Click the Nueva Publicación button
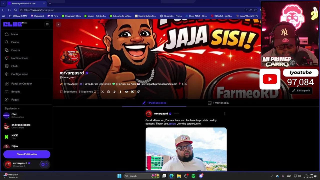 coord(27,154)
